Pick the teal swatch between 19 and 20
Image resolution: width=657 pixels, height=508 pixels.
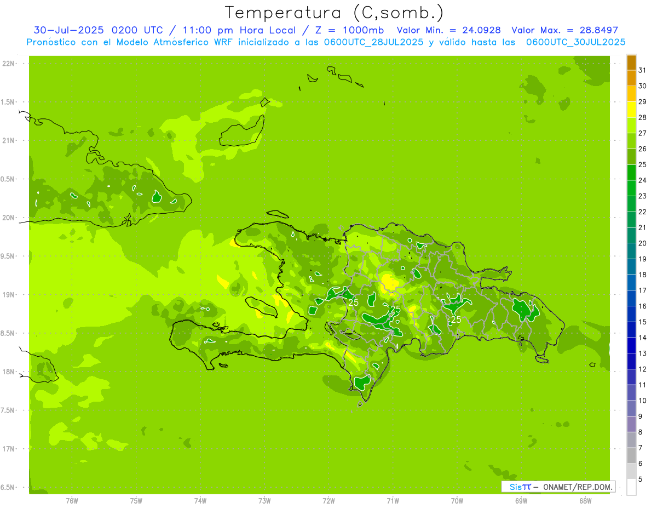tap(631, 252)
